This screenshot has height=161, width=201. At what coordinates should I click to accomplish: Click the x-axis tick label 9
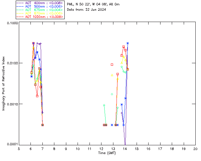(66, 149)
